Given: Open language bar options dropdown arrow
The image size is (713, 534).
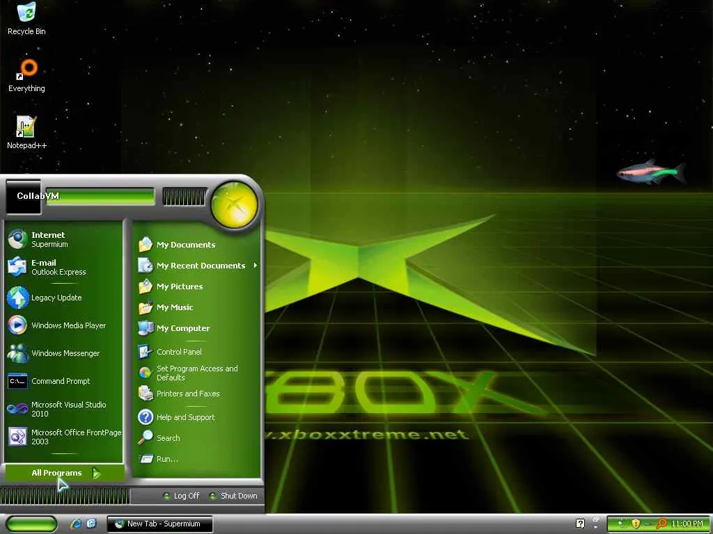Looking at the screenshot, I should tap(595, 527).
